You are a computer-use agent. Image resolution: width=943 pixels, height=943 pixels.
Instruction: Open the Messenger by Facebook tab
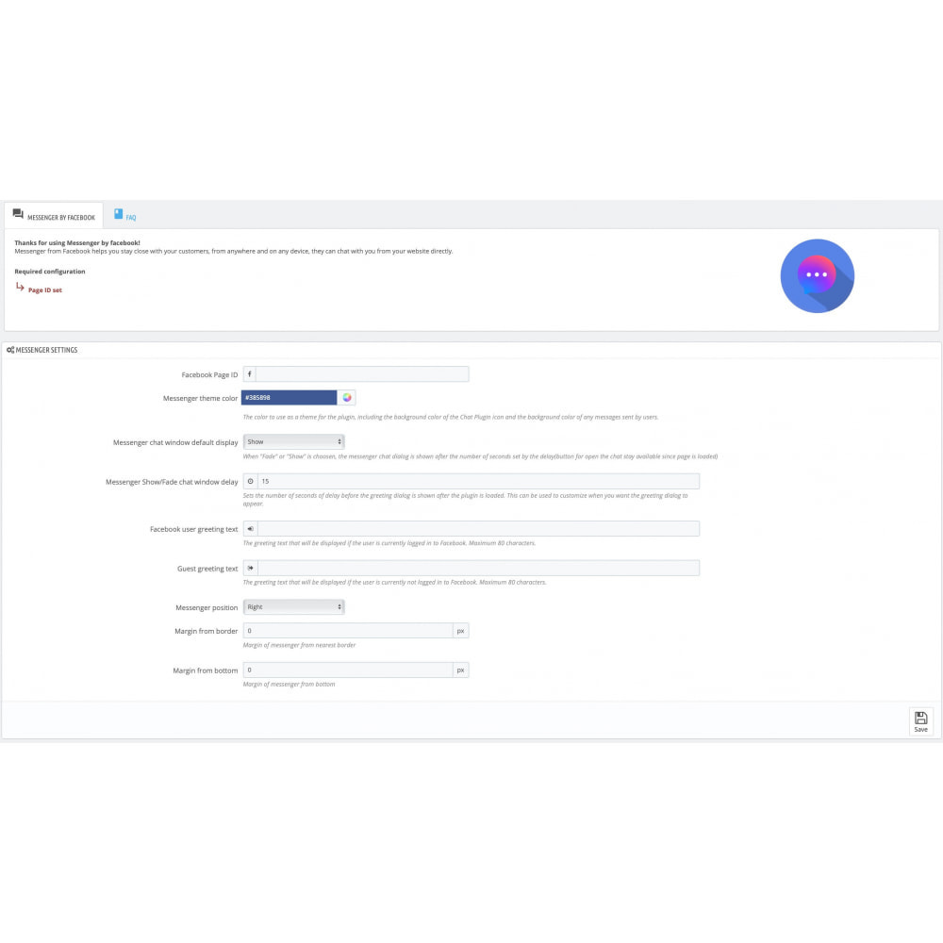[x=54, y=215]
